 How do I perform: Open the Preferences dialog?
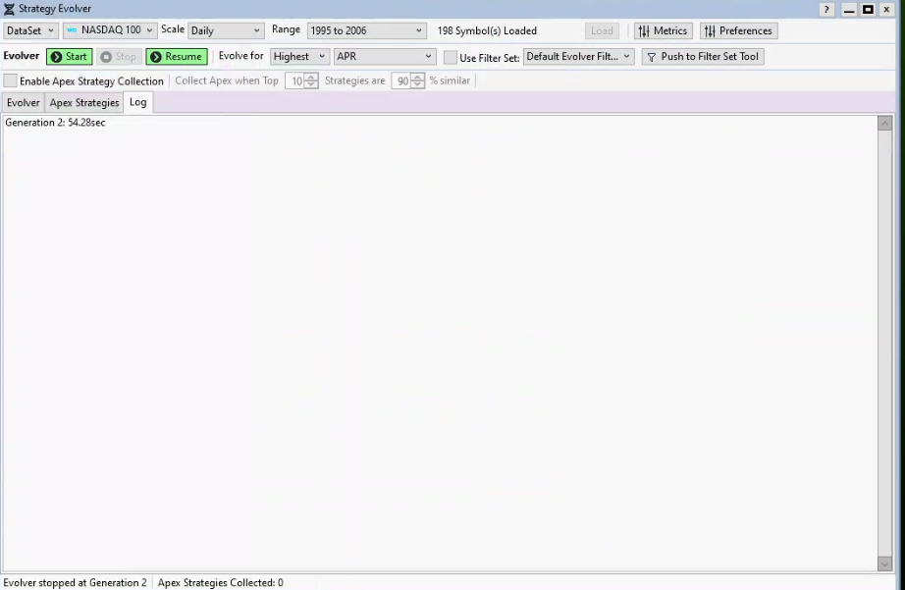(738, 31)
